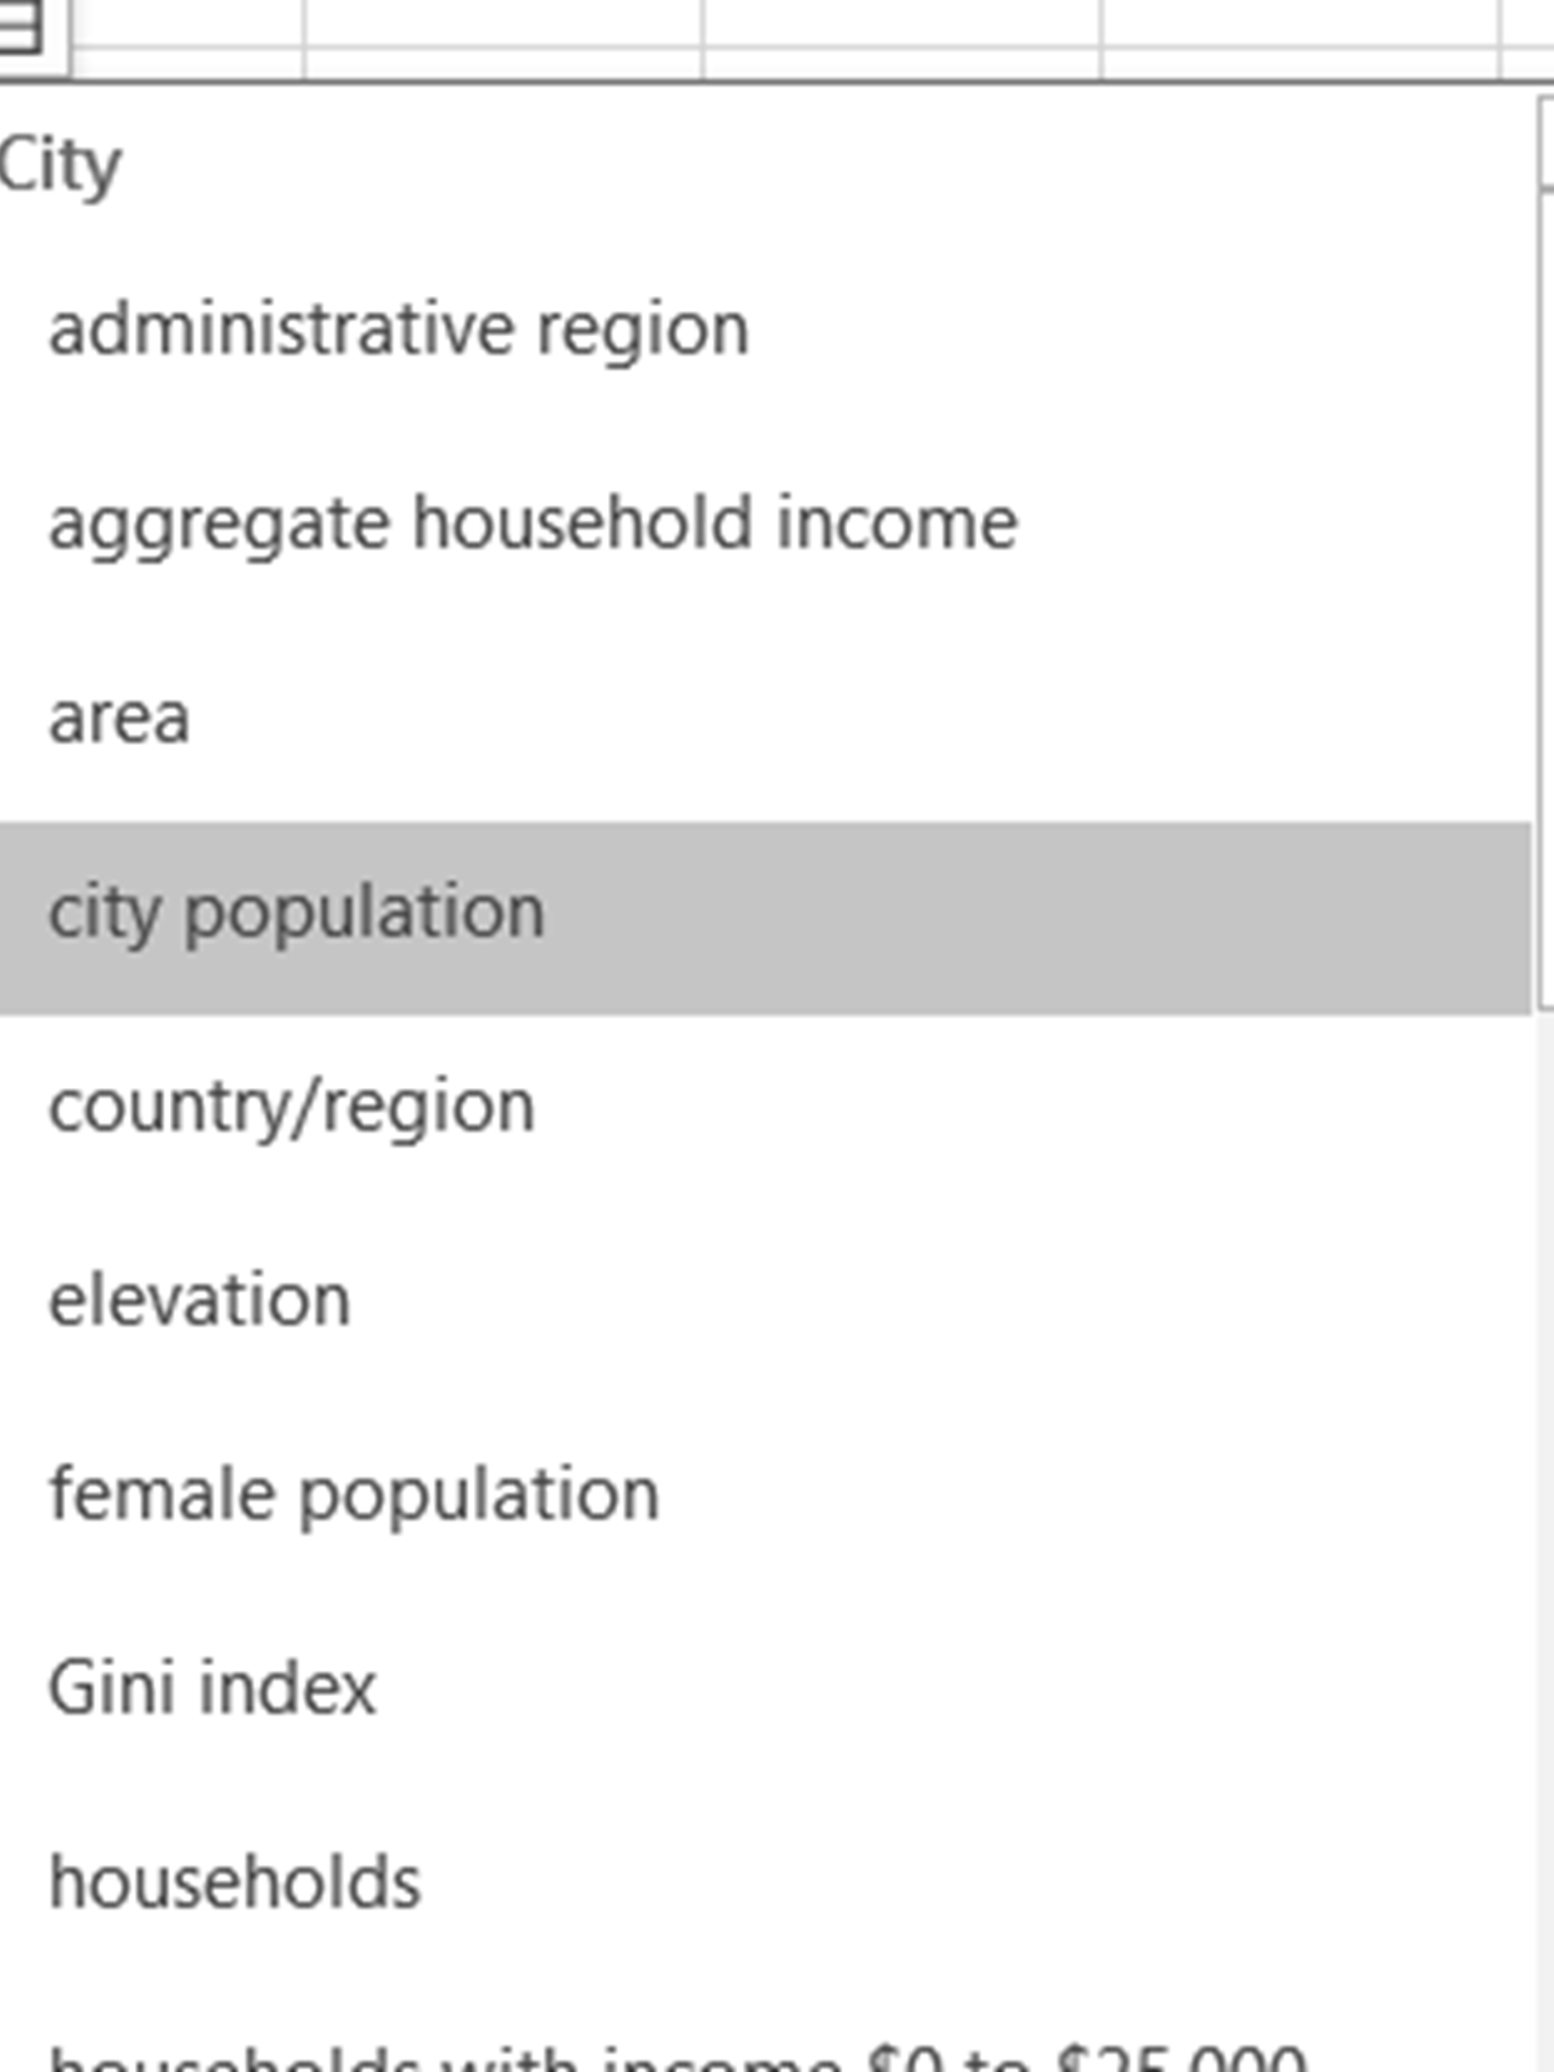Select the highlighted city population field
Screen dimensions: 1554x2072
(296, 915)
